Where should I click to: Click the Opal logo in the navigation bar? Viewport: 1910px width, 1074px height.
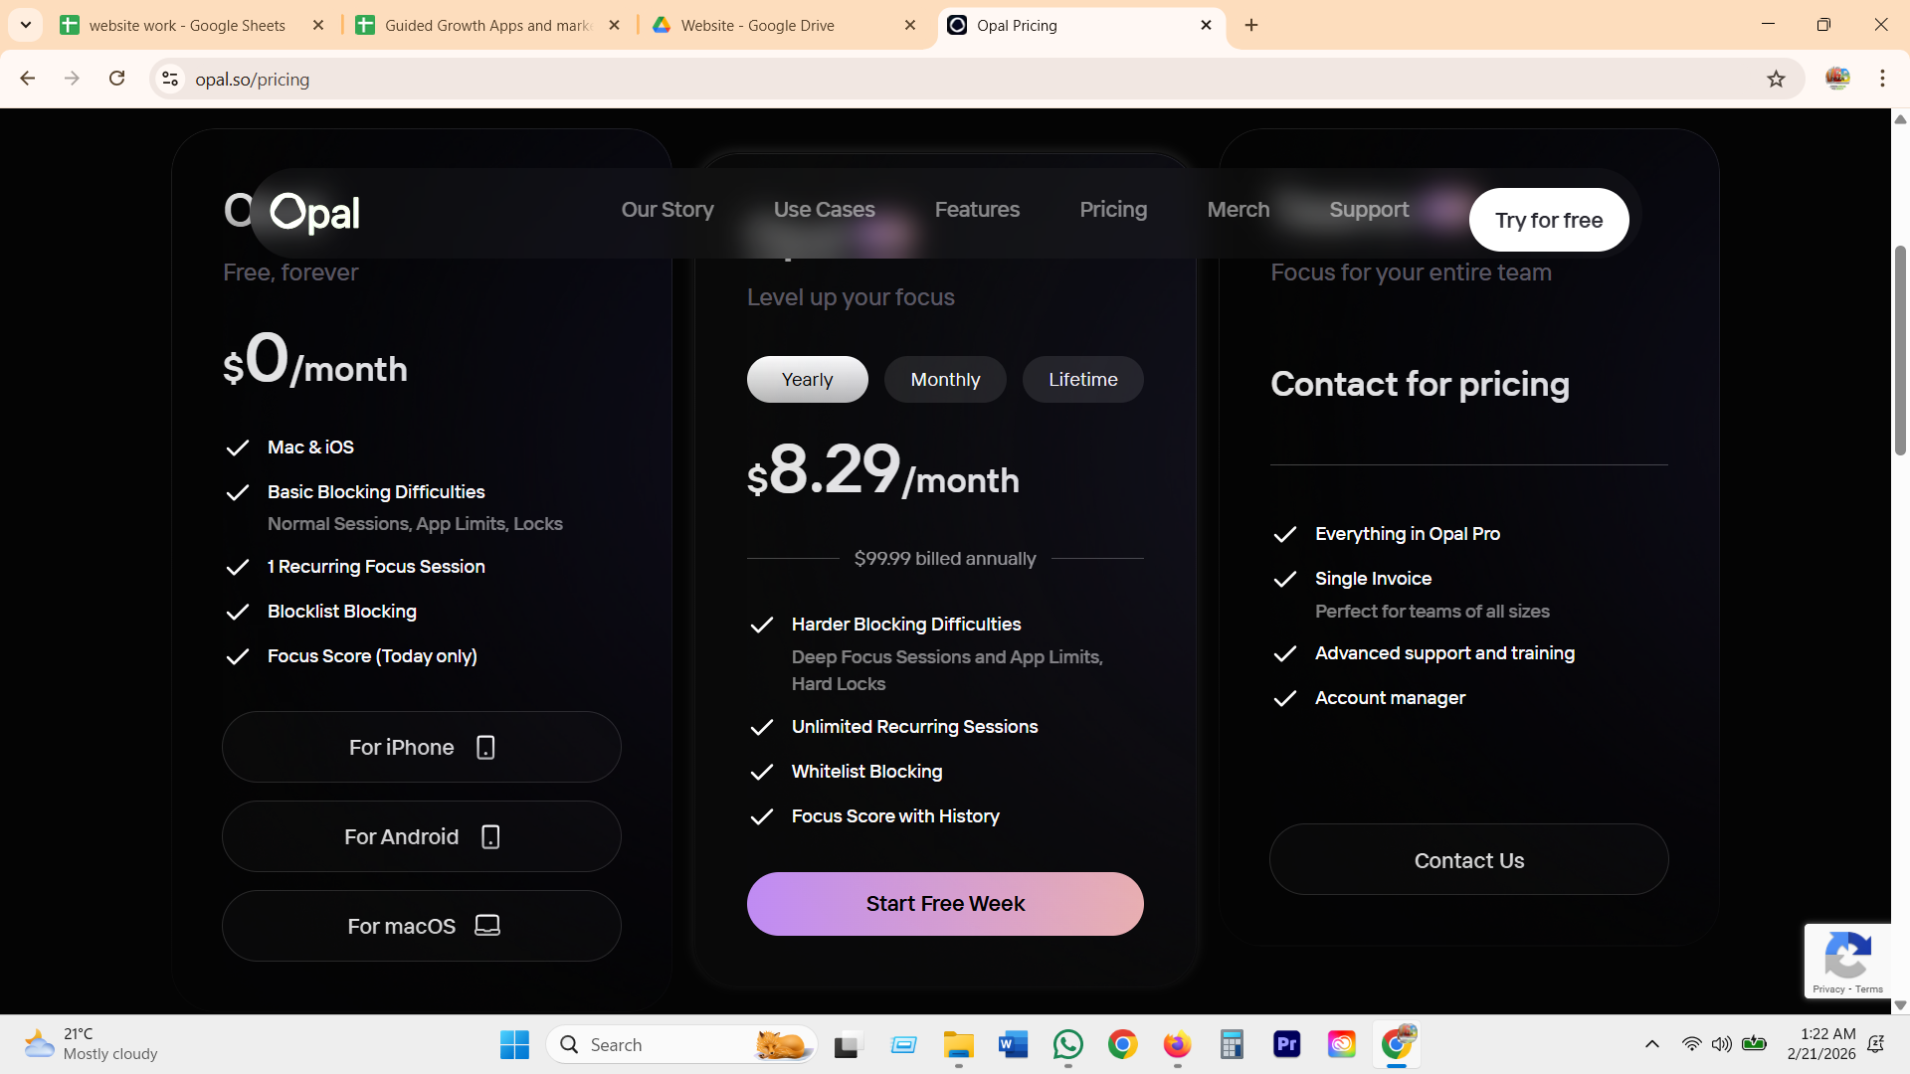pos(314,212)
